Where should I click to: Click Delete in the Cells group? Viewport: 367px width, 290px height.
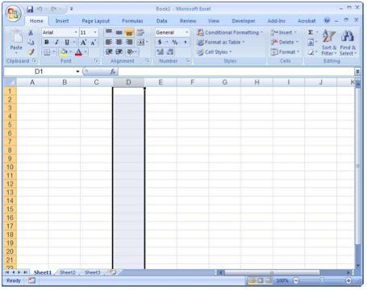click(x=285, y=42)
